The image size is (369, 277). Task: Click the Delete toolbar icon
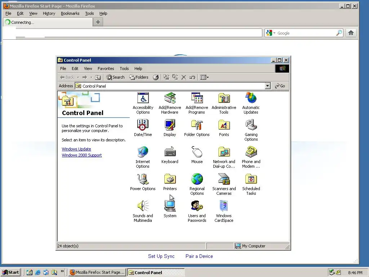[183, 77]
